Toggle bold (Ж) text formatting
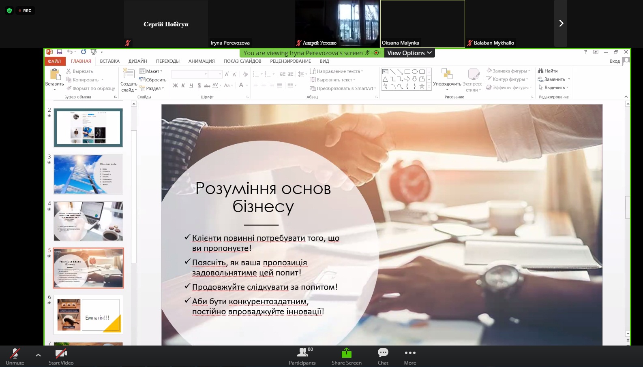The image size is (643, 367). [x=175, y=85]
